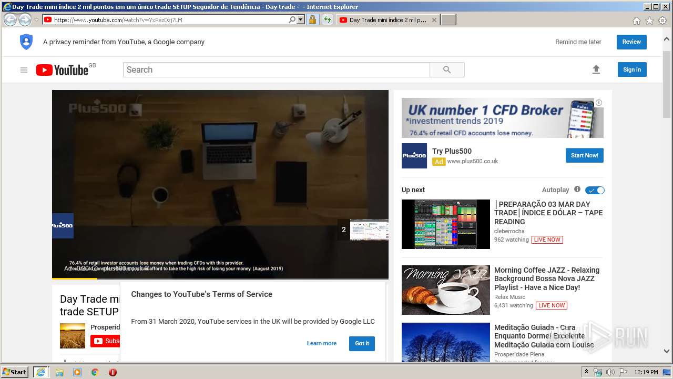Click cleberrocha channel name

509,231
